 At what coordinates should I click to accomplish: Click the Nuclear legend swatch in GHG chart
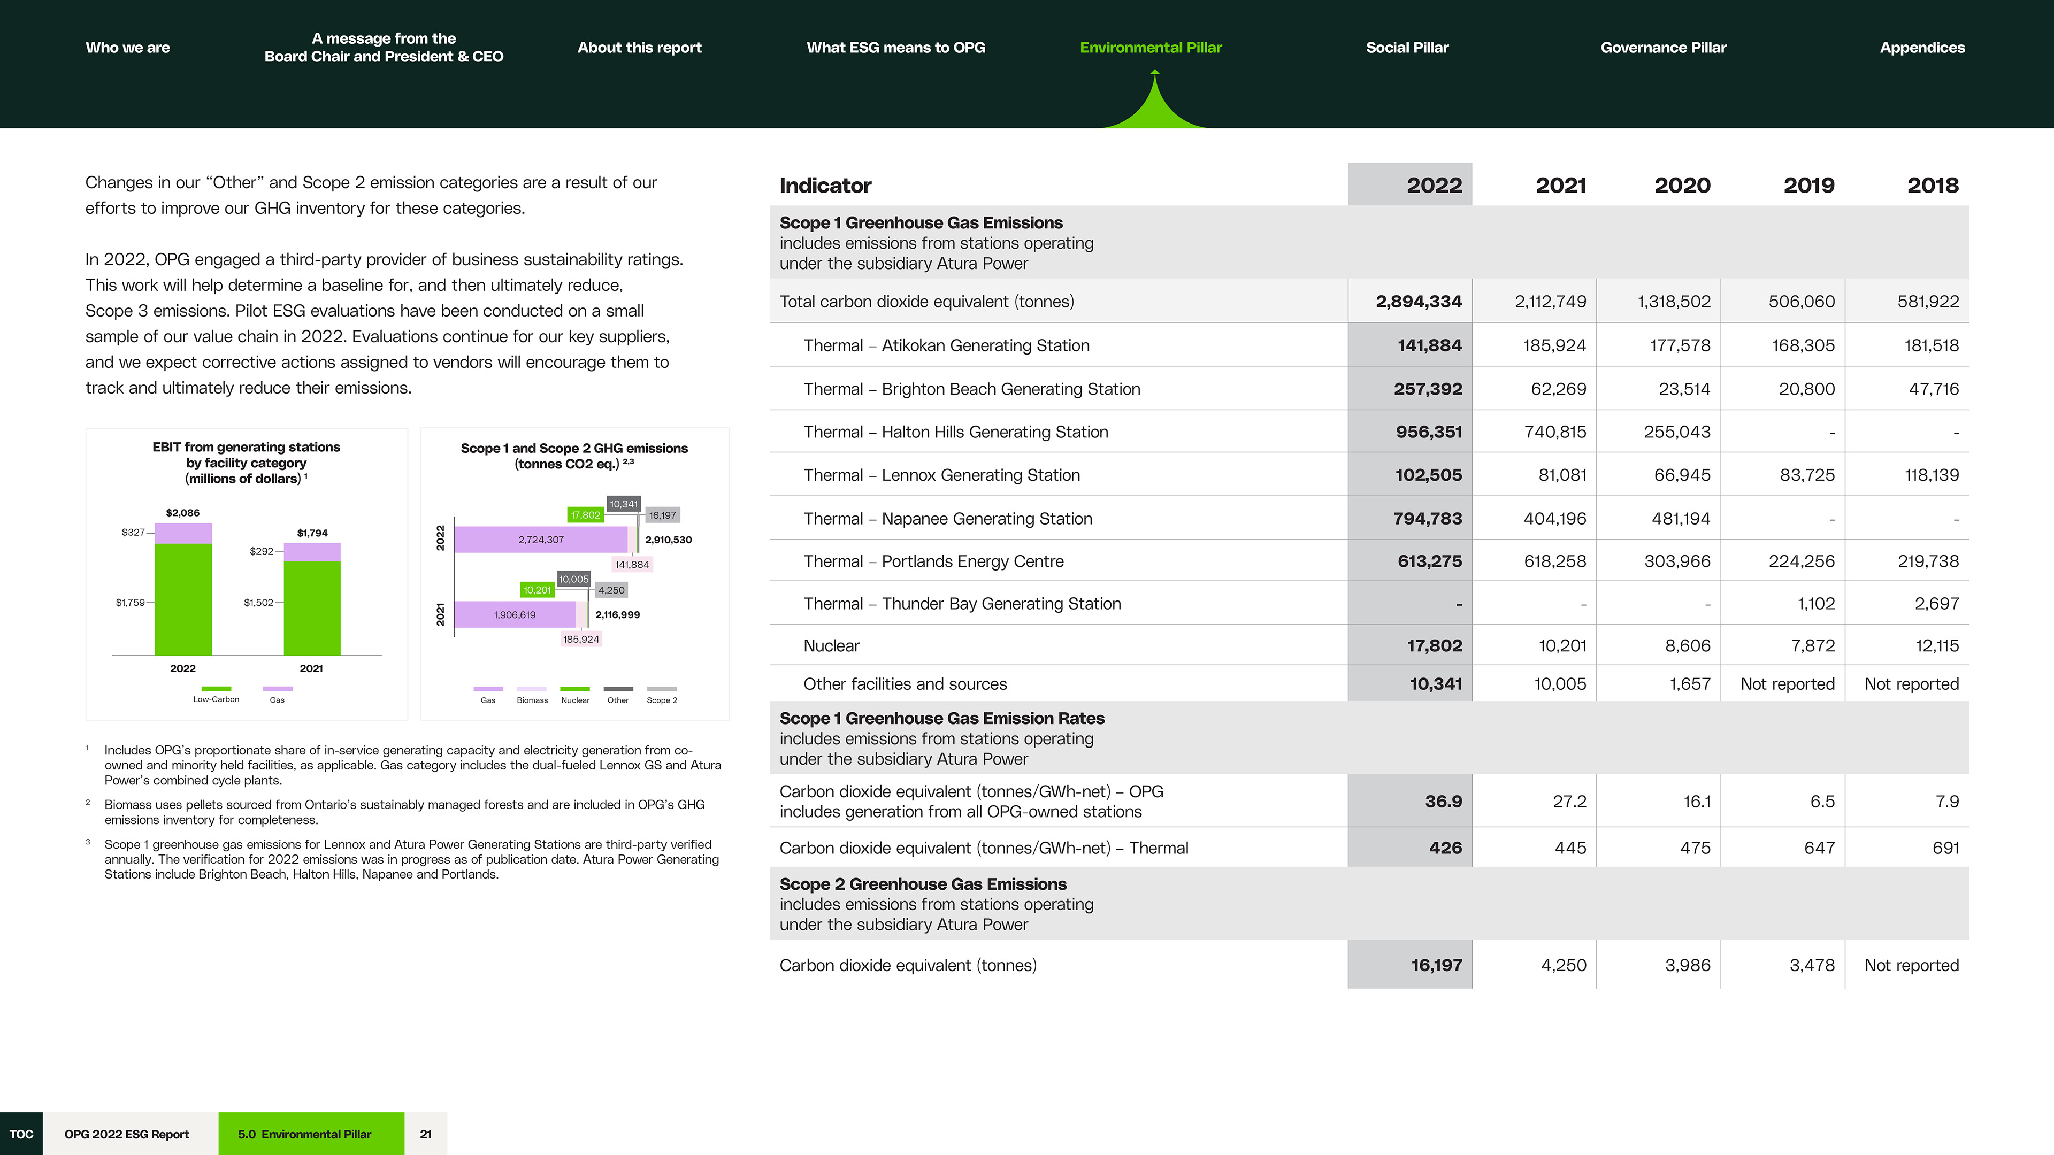[x=575, y=689]
